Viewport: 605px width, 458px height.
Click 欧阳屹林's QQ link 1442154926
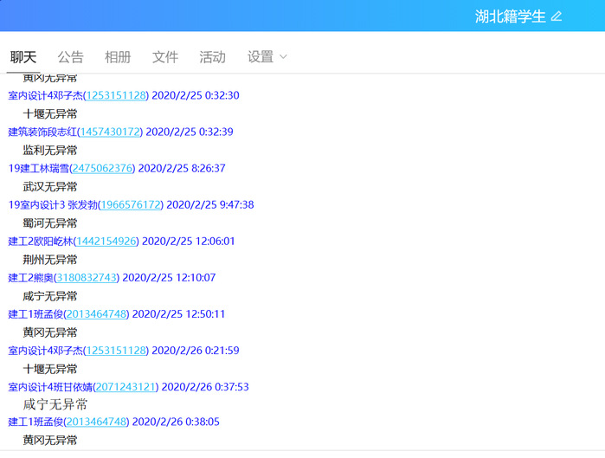[106, 242]
